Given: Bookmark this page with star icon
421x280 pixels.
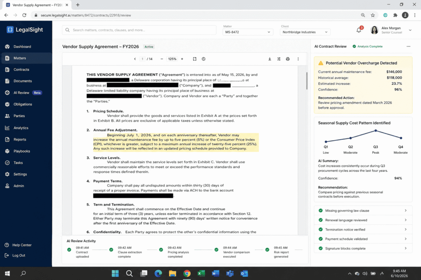Looking at the screenshot, I should (x=372, y=15).
